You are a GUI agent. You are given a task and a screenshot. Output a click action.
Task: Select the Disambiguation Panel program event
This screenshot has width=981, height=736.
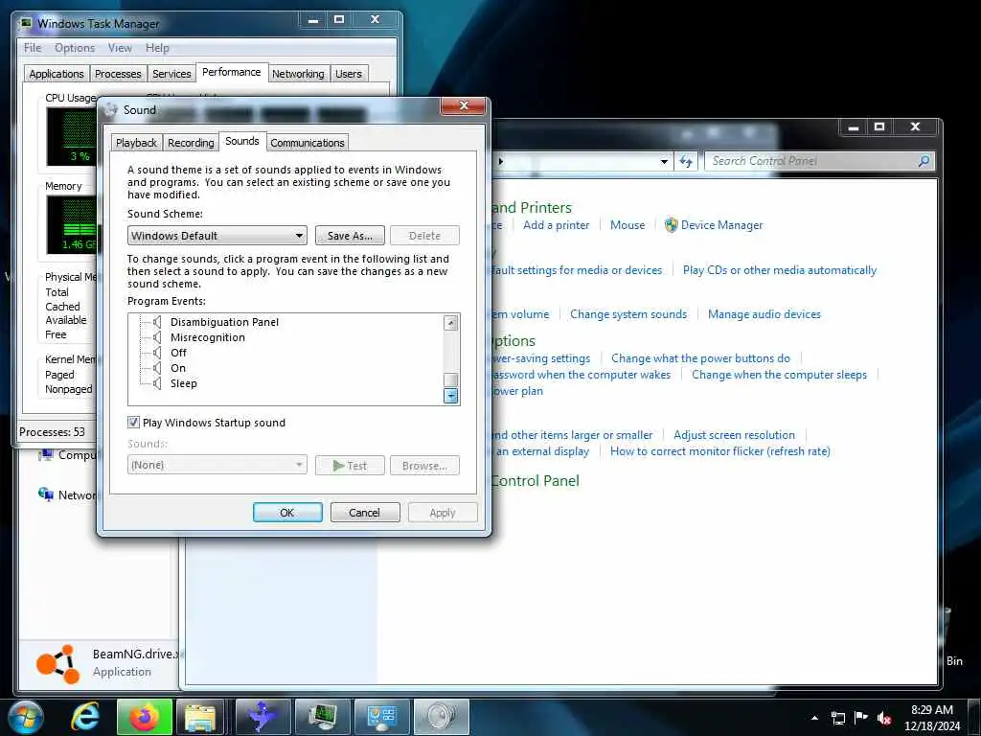click(x=224, y=322)
